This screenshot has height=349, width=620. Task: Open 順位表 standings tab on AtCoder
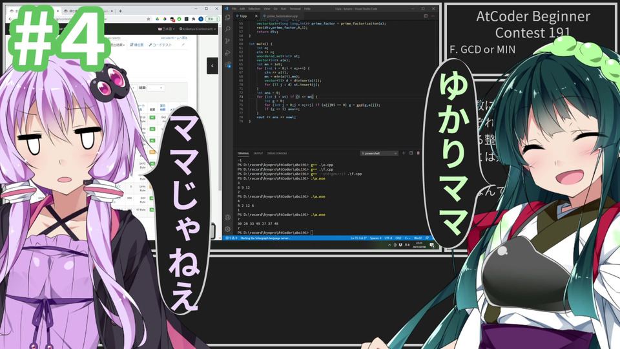tap(137, 45)
